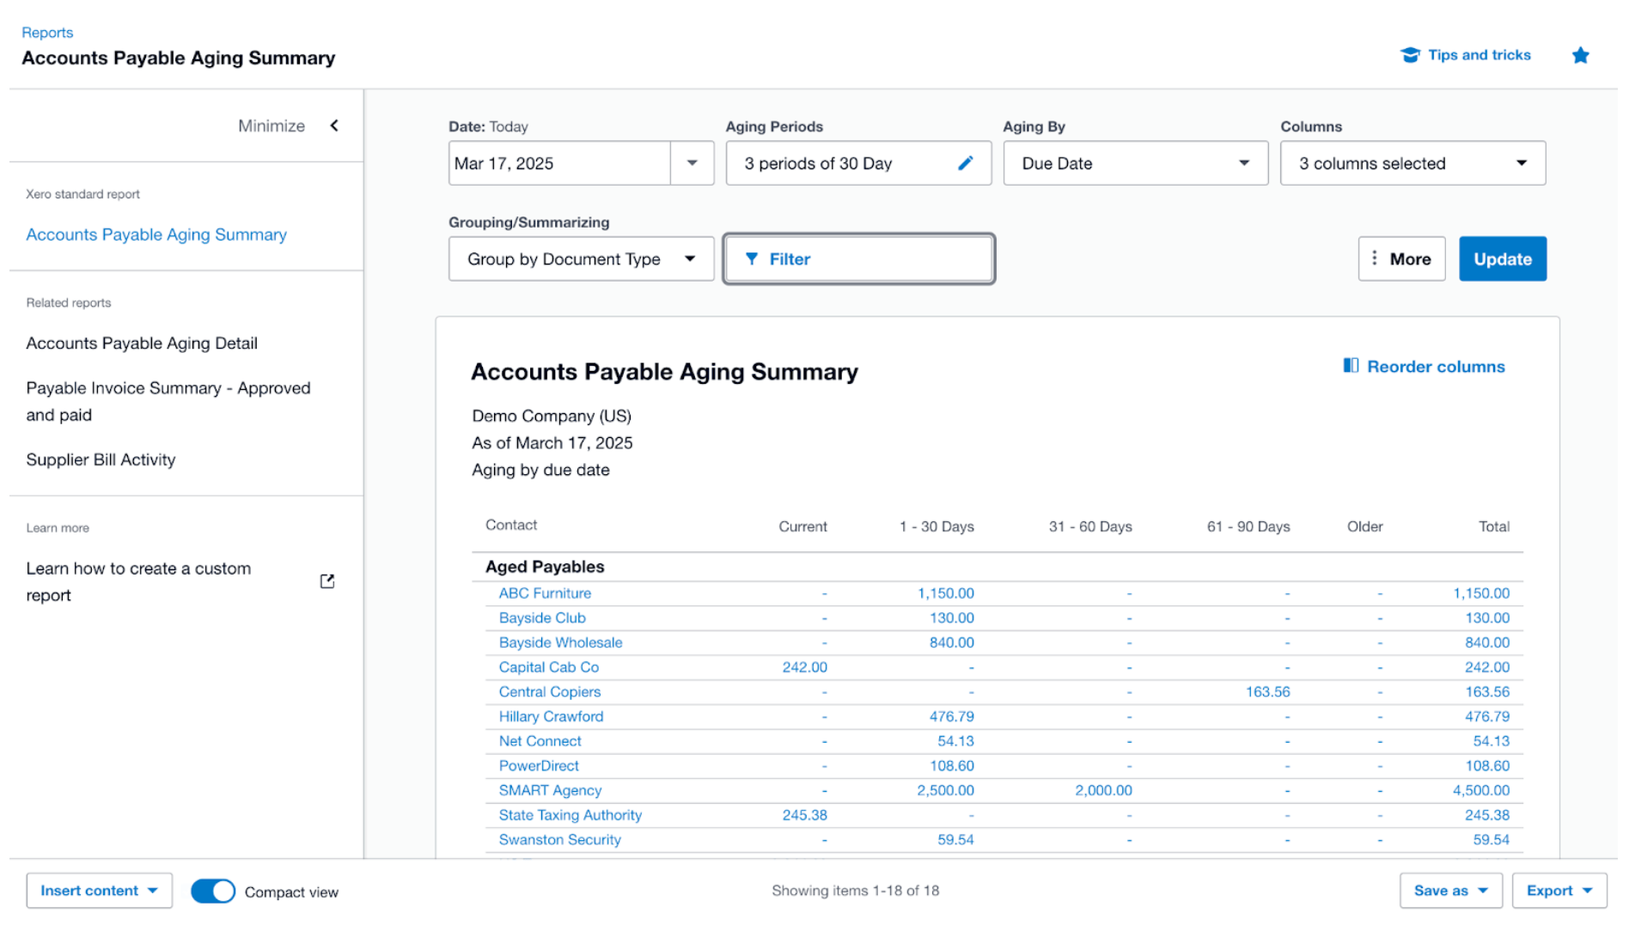Open custom report guide via external link icon
The image size is (1629, 931).
(x=326, y=581)
